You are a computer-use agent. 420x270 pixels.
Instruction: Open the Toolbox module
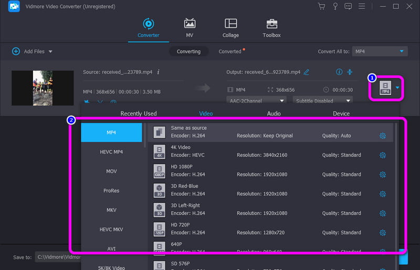[271, 28]
